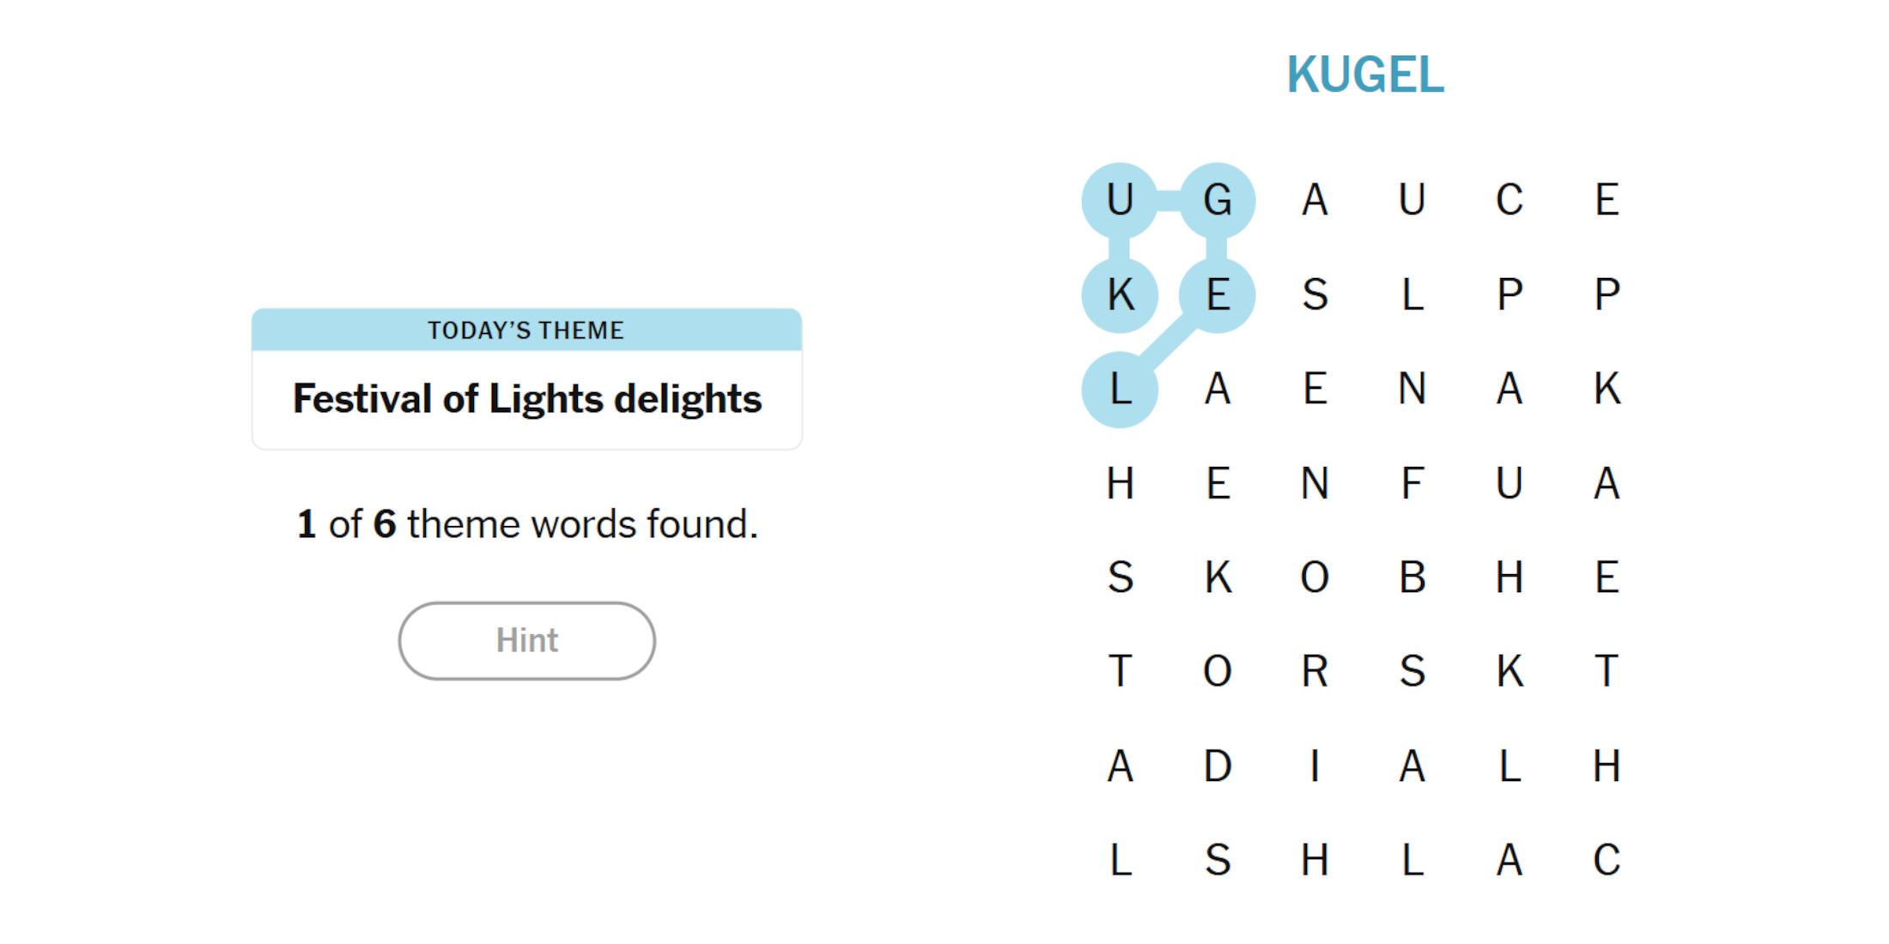1889x944 pixels.
Task: Select the O between K and B
Action: (1315, 578)
